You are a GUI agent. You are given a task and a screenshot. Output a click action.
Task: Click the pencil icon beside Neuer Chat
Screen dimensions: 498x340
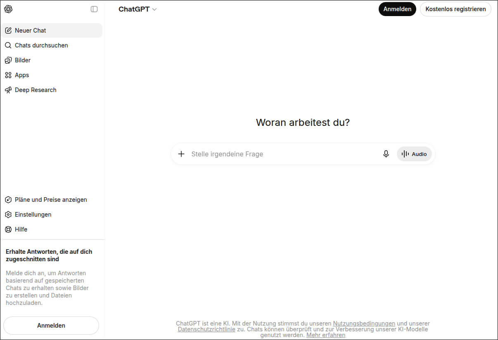pos(8,31)
